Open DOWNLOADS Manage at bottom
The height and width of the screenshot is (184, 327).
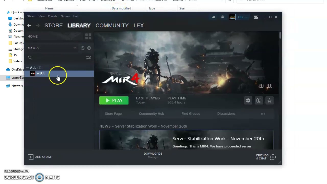[x=153, y=155]
